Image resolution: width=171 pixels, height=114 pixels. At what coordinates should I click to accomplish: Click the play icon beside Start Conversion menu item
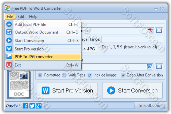tap(9, 40)
